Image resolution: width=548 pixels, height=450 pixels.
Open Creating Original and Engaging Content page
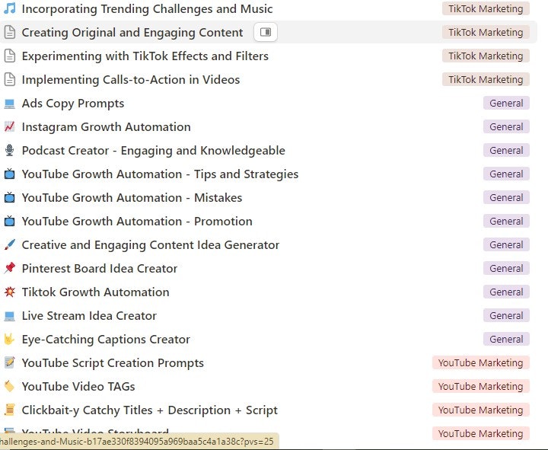132,32
